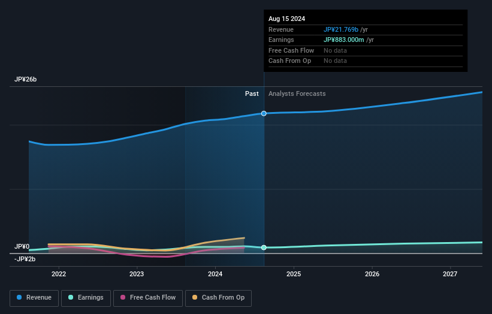This screenshot has width=492, height=314.
Task: Select the earnings data point marker on teal line
Action: 264,247
